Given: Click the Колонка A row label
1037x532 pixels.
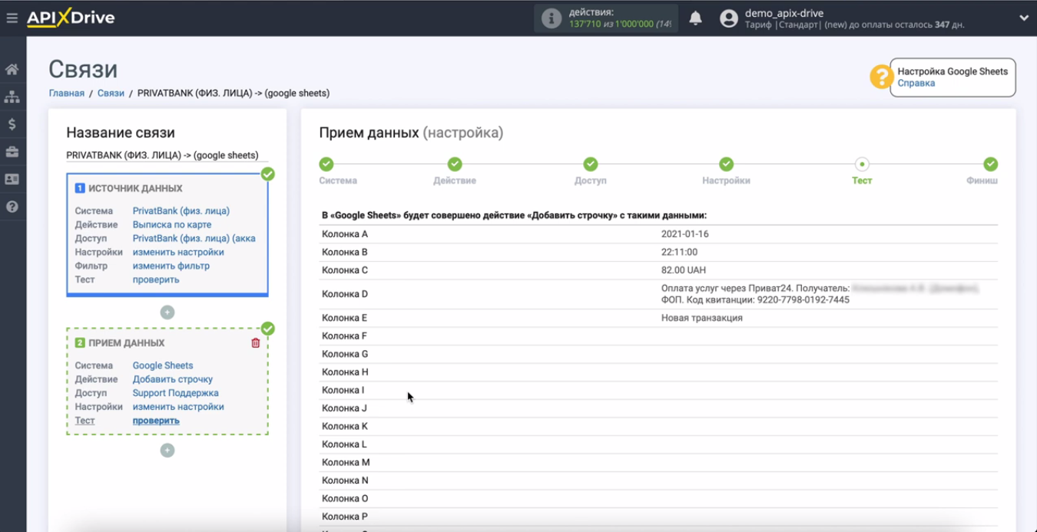Looking at the screenshot, I should [345, 234].
